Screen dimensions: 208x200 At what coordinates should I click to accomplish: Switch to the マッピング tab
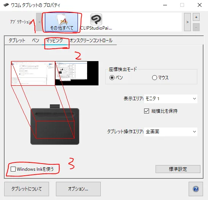(x=54, y=40)
